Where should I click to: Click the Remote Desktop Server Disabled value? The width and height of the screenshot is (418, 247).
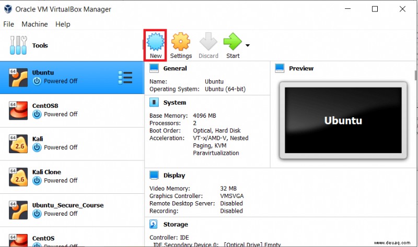pos(231,203)
